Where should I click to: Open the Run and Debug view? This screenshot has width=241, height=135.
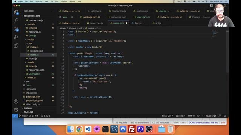point(16,37)
